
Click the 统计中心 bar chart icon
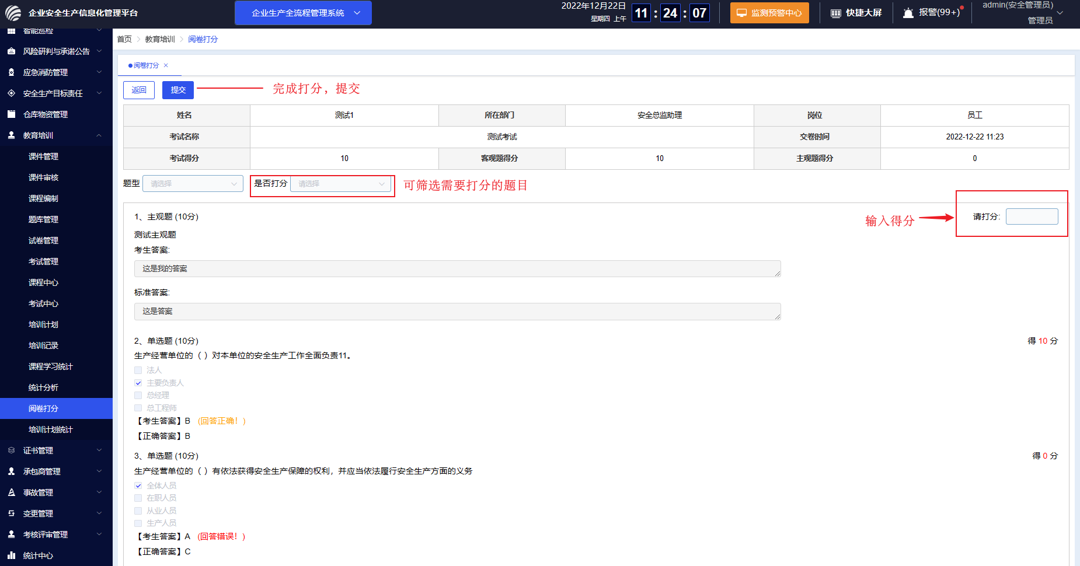pyautogui.click(x=11, y=555)
